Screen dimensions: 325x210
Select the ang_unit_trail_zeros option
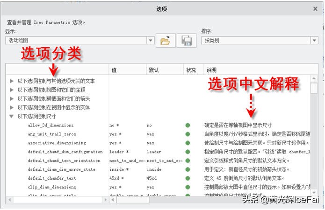tap(52, 134)
